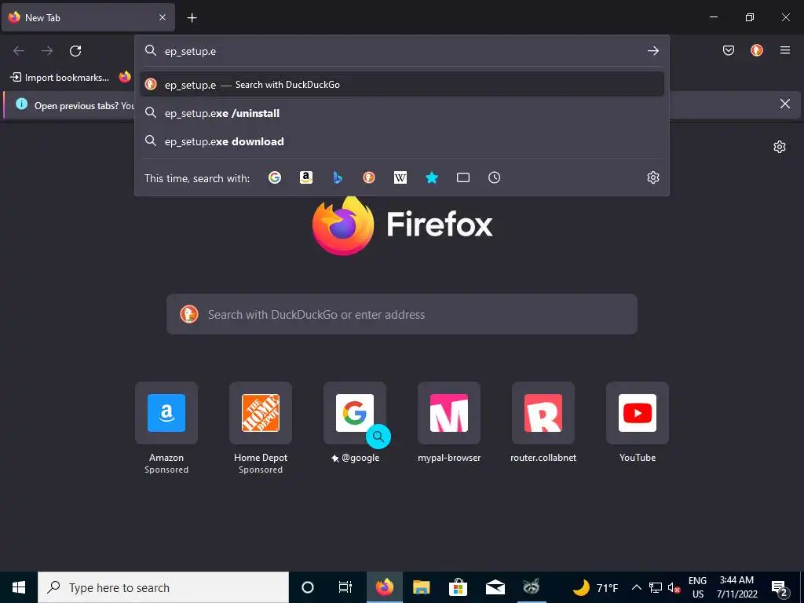Screen dimensions: 804x603
Task: Search with DuckDuckGo one-off icon
Action: point(369,177)
